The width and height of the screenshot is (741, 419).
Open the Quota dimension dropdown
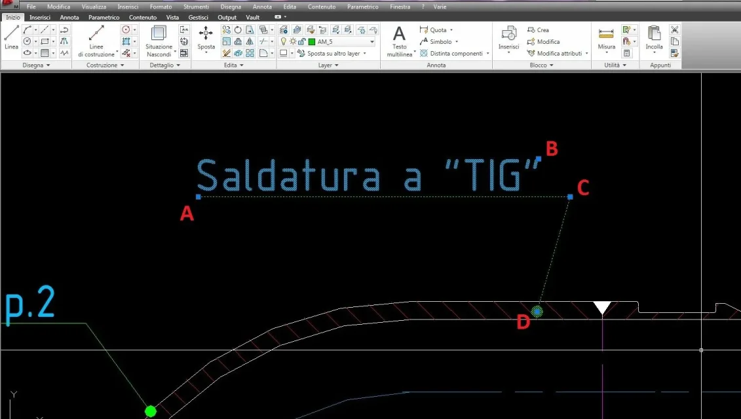click(451, 29)
